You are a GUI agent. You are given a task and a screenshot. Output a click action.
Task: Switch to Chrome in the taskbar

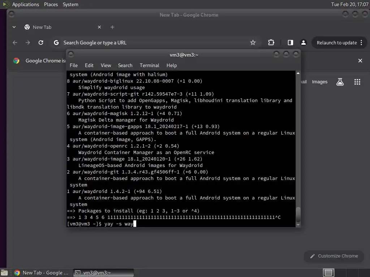pyautogui.click(x=41, y=273)
